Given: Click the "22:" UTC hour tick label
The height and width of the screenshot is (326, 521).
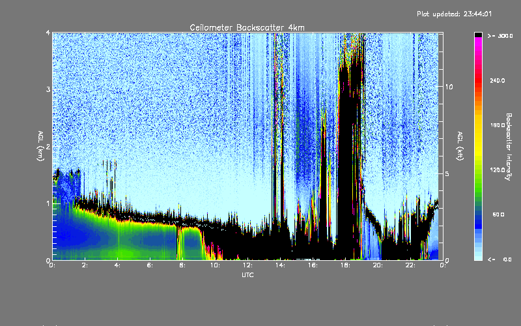Looking at the screenshot, I should [410, 265].
